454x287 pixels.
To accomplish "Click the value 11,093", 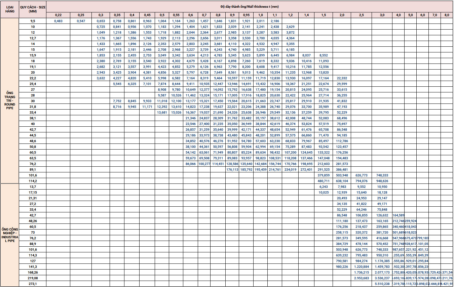I will click(324, 61).
